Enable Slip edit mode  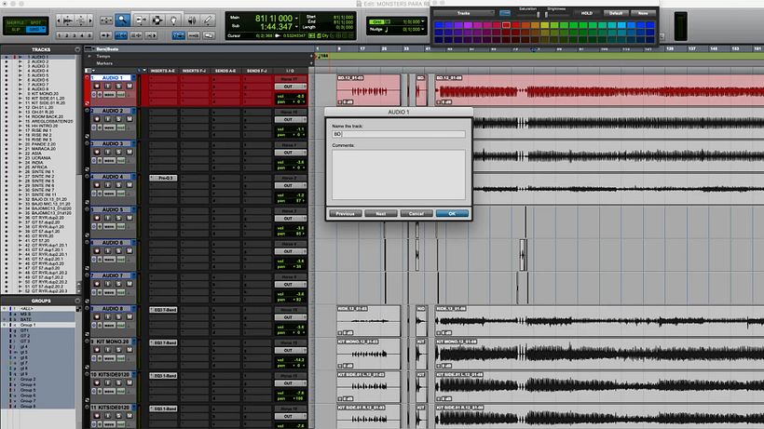click(x=15, y=29)
